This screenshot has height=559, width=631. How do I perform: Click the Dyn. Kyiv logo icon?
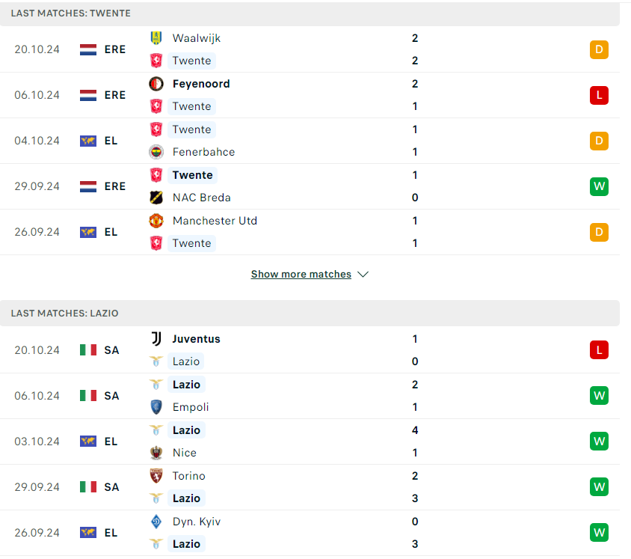click(x=156, y=522)
